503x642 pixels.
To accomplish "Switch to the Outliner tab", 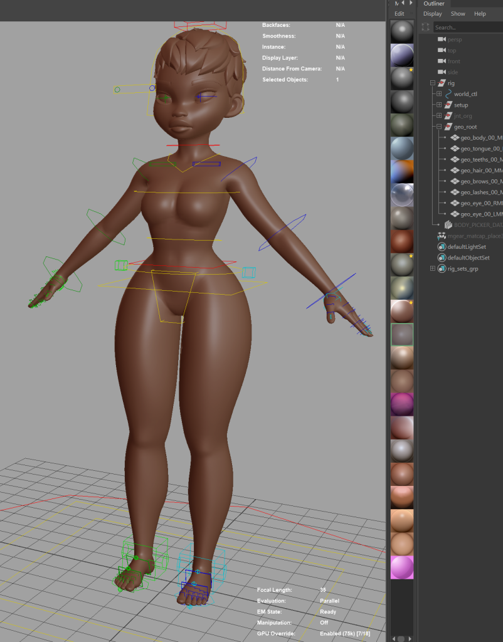I will coord(434,4).
